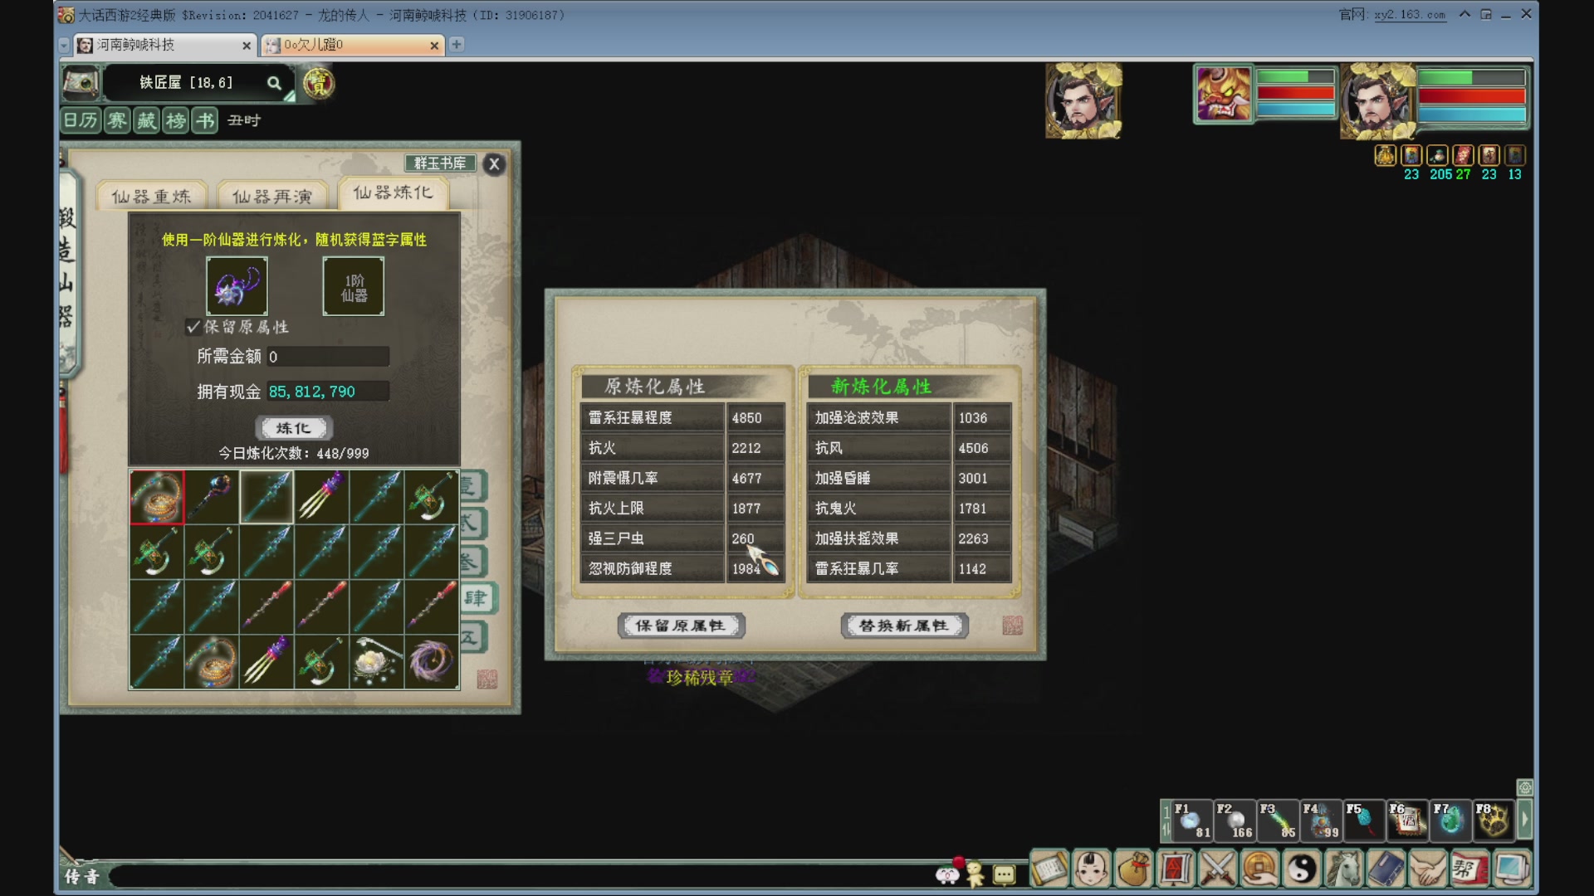Open the gold 寶 treasure icon
Screen dimensions: 1594x896
pyautogui.click(x=318, y=83)
